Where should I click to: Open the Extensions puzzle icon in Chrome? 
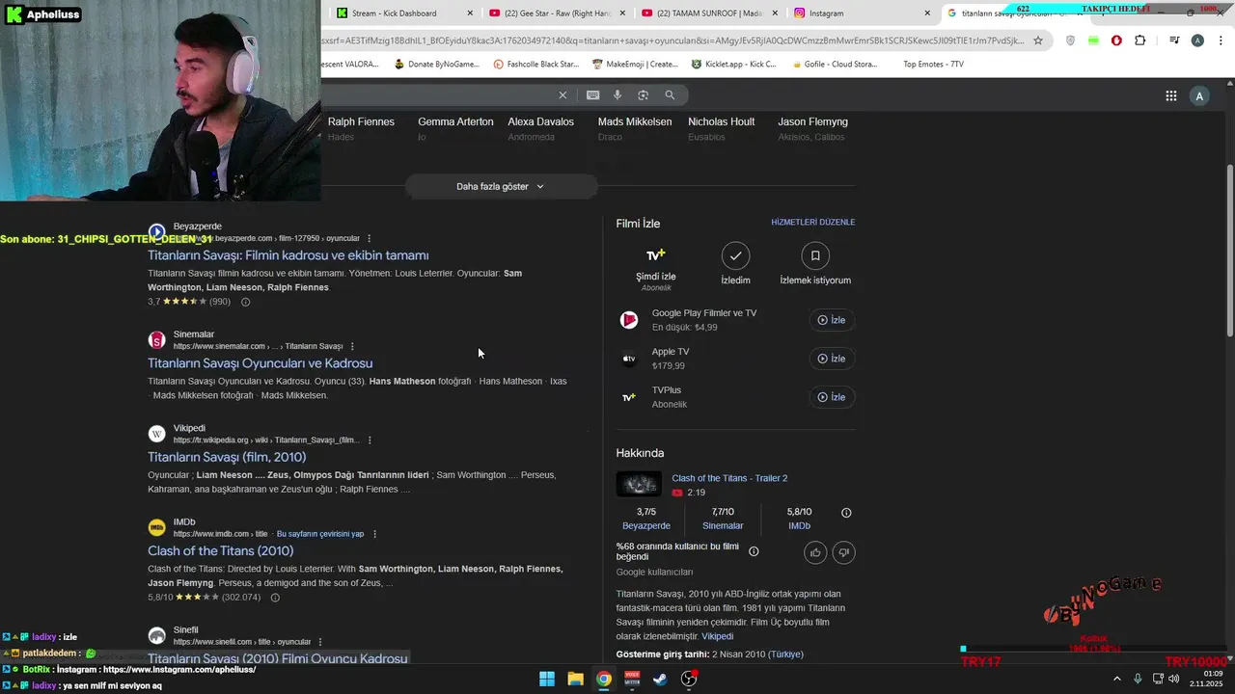point(1140,40)
